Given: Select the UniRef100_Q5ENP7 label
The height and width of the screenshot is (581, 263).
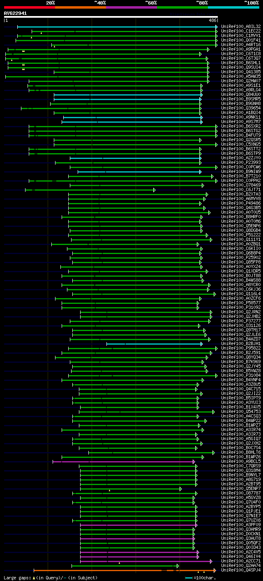Looking at the screenshot, I should click(241, 489).
